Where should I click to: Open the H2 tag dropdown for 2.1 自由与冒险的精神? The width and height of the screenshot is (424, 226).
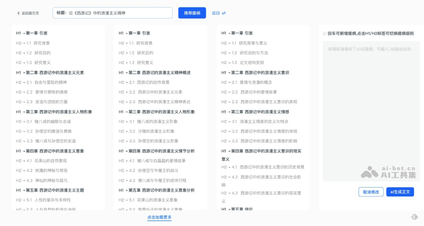pos(22,82)
